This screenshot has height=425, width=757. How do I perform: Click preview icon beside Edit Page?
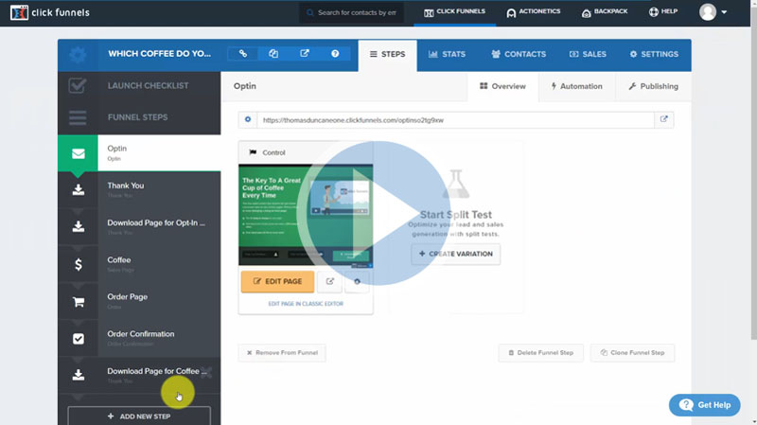[x=330, y=281]
